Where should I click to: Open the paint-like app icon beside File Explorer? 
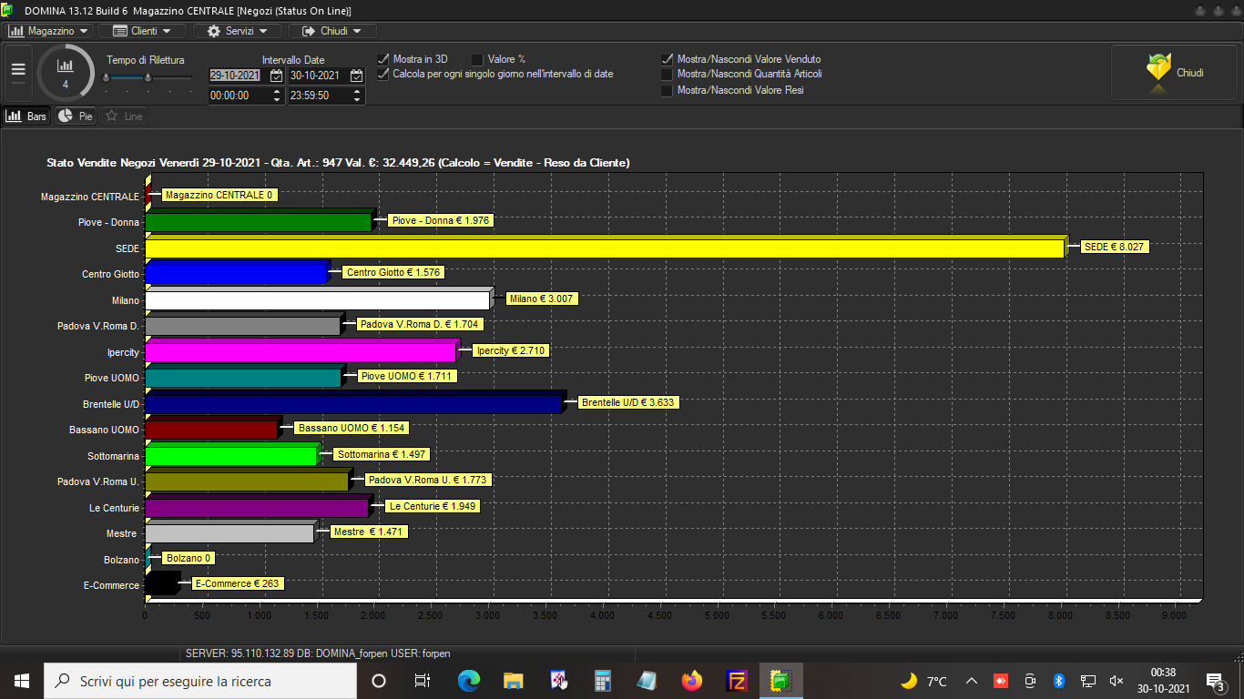[558, 681]
